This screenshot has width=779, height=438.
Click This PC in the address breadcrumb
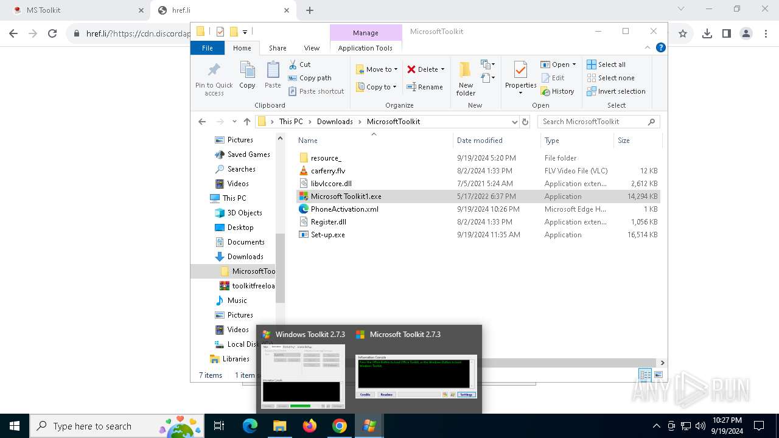[x=291, y=122]
